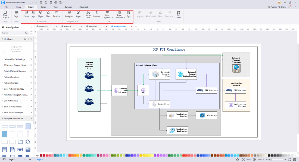299x162 pixels.
Task: Click the fit-to-width icon in status bar
Action: [x=295, y=160]
